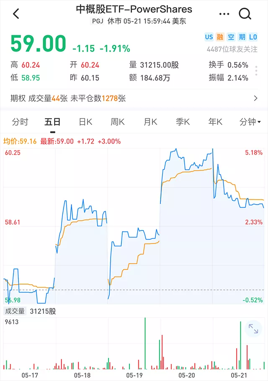Viewport: 268px width, 381px height.
Task: Select the 季K chart tab
Action: [183, 122]
